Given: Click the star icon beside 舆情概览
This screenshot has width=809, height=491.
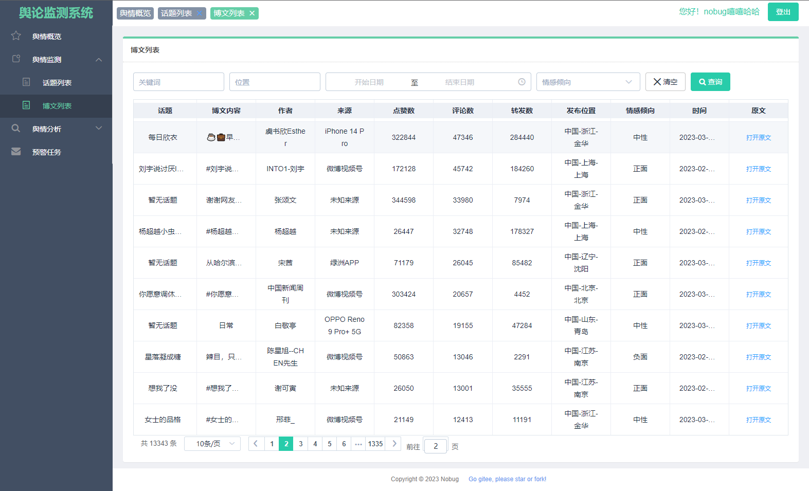Looking at the screenshot, I should (16, 35).
